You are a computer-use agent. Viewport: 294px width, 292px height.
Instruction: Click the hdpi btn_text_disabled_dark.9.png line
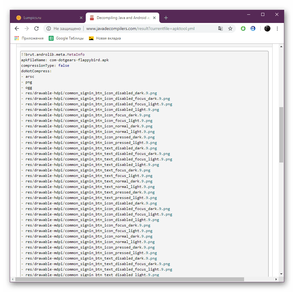pyautogui.click(x=89, y=148)
